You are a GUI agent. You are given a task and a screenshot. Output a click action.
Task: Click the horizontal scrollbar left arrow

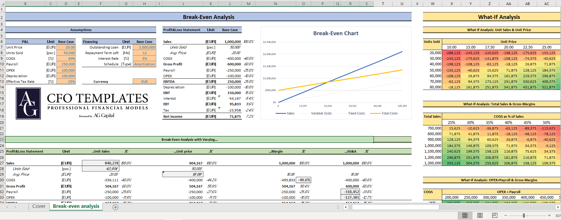tap(346, 207)
